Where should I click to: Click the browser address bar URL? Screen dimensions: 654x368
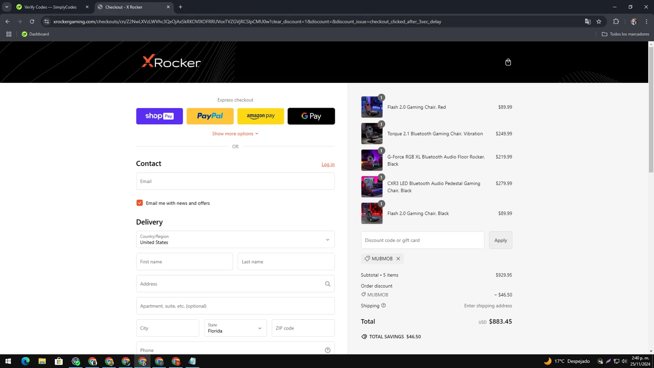247,21
